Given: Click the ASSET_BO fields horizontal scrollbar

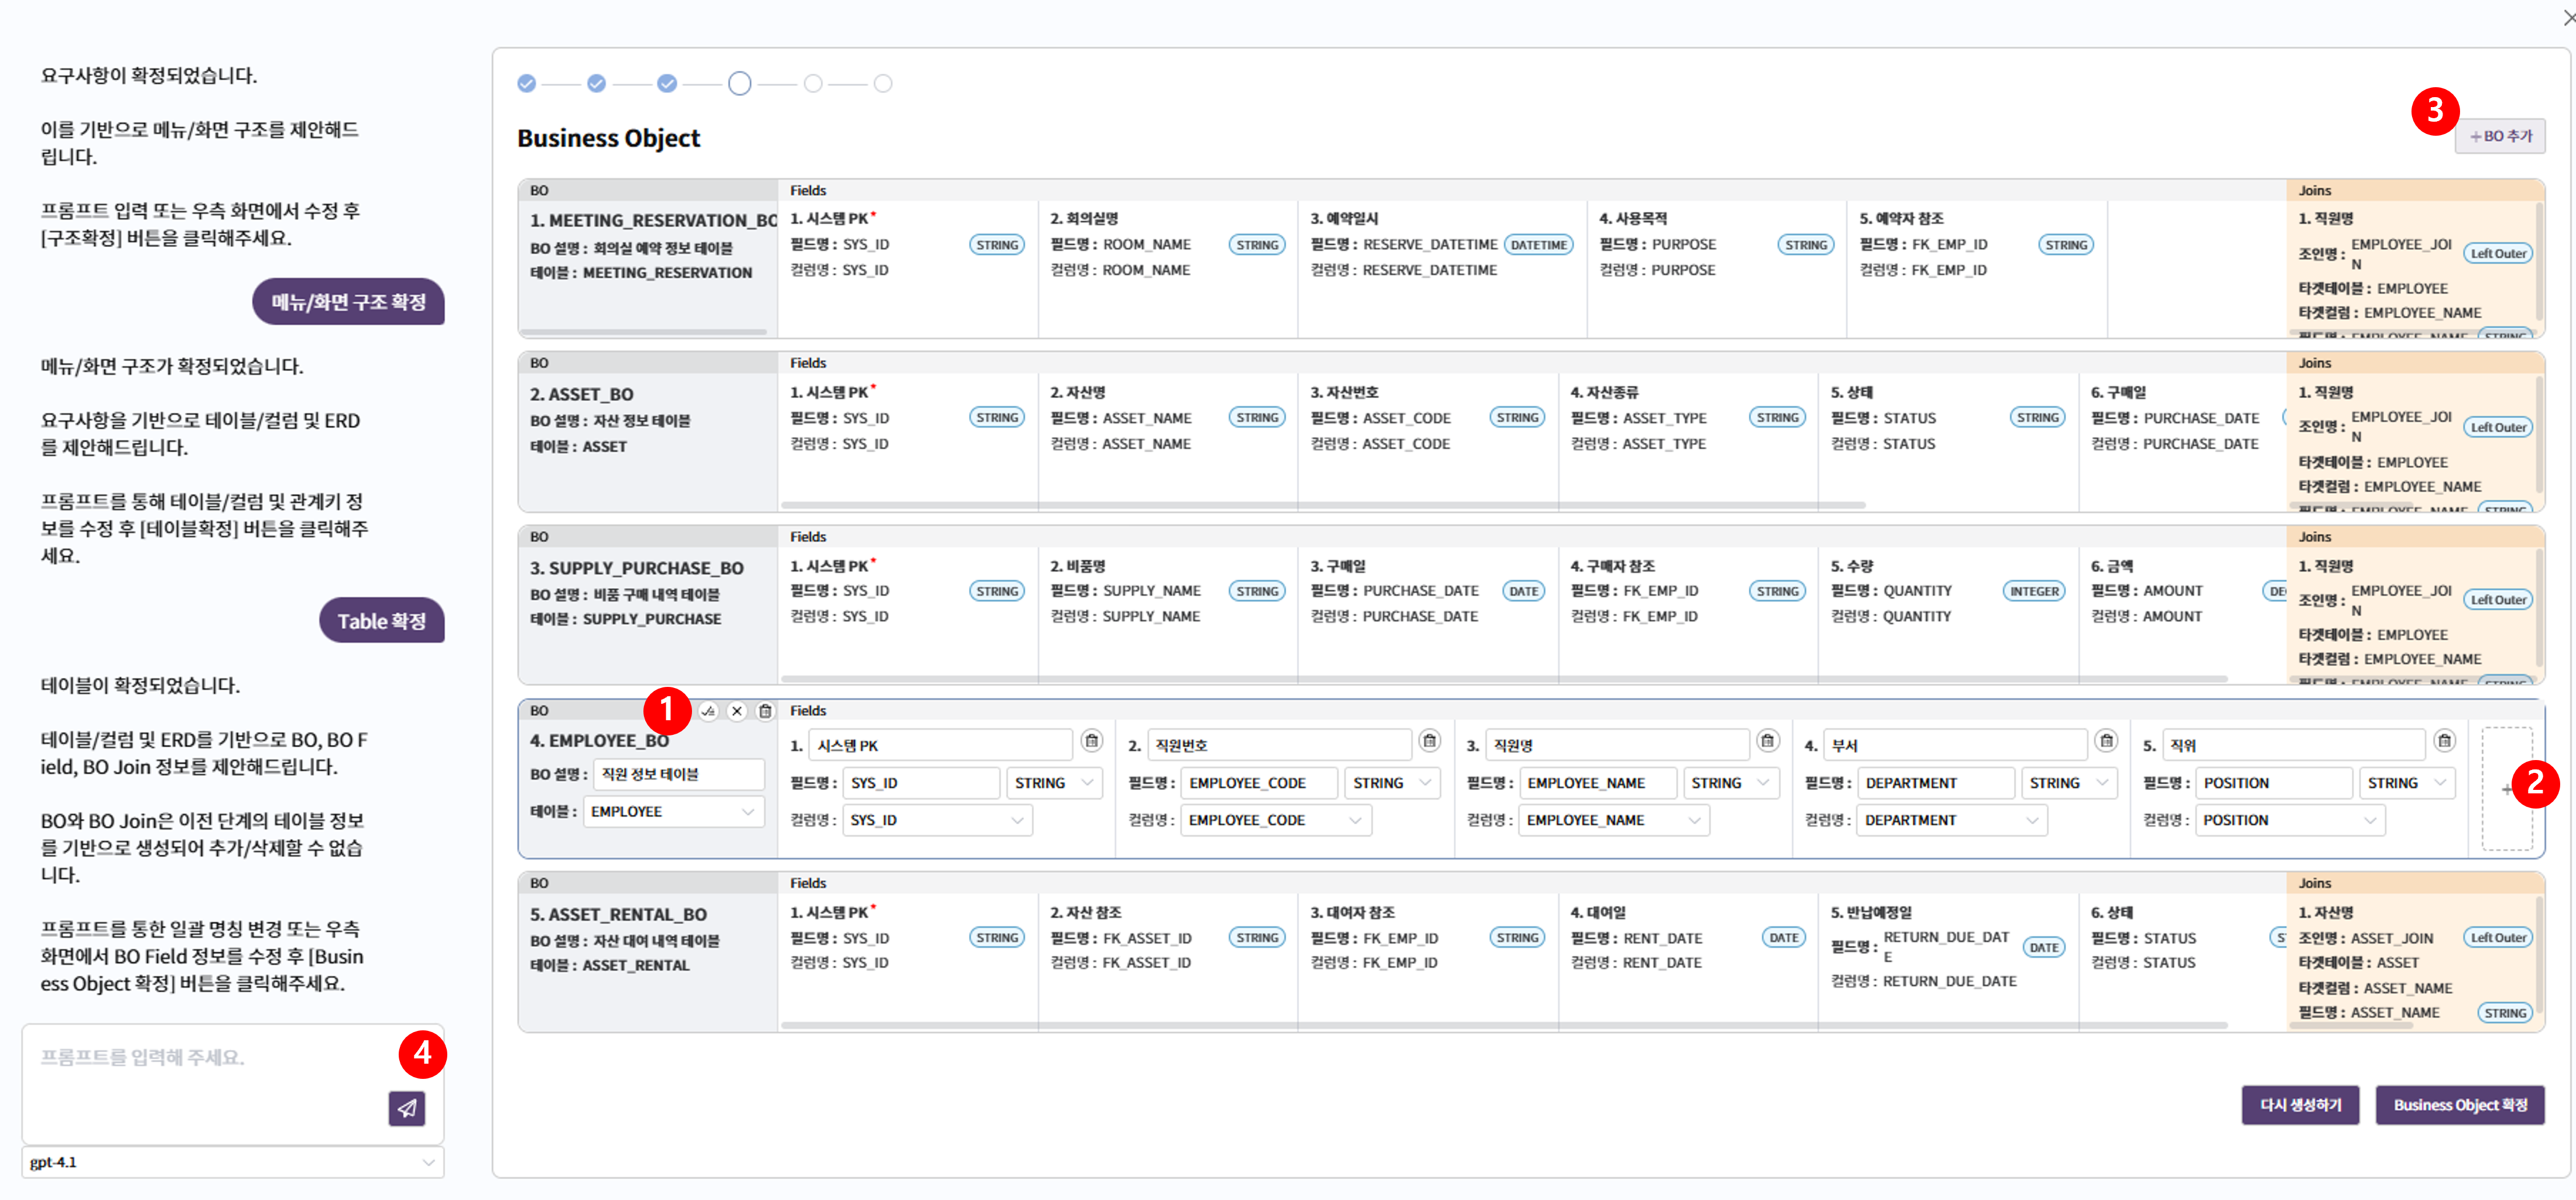Looking at the screenshot, I should point(1322,504).
